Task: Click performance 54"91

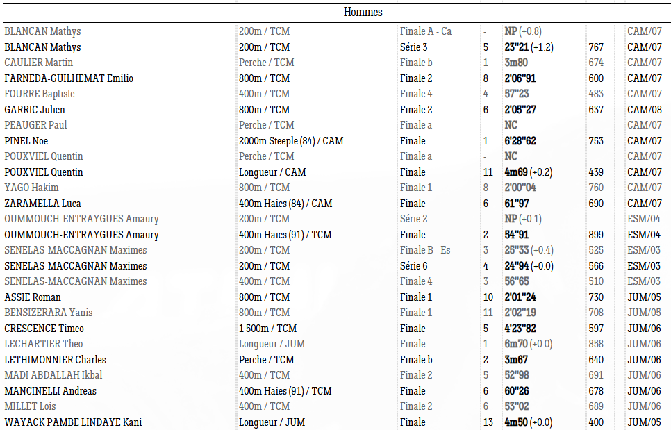Action: 517,235
